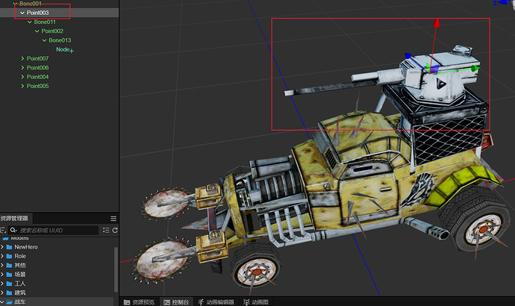Select the Node leaf item

[63, 49]
